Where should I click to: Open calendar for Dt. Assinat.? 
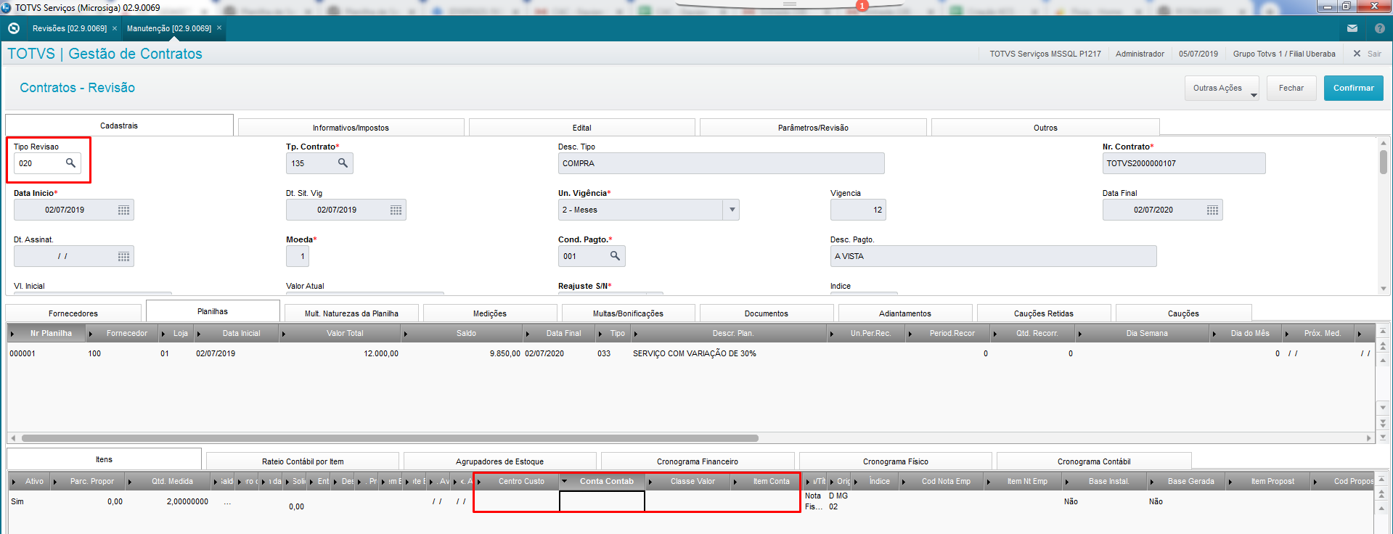tap(123, 256)
